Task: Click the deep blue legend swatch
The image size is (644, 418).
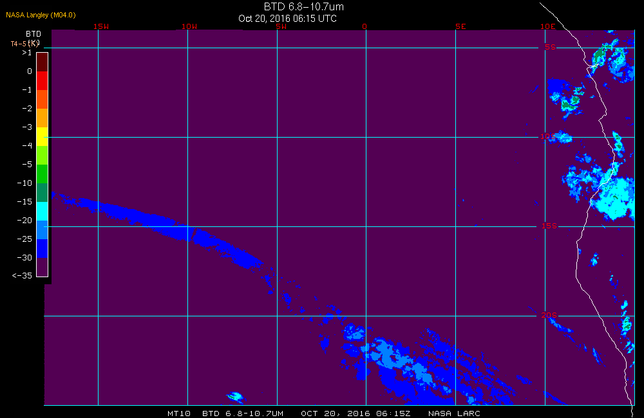Action: 43,249
